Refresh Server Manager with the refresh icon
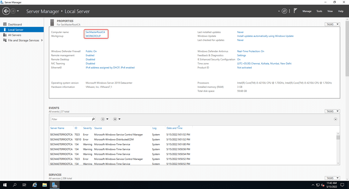Screen dimensions: 349x189 pos(284,11)
